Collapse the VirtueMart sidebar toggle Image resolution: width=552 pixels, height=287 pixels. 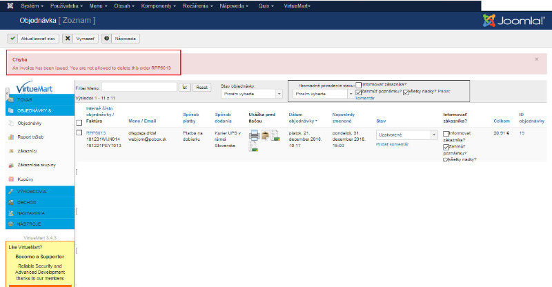(7, 94)
